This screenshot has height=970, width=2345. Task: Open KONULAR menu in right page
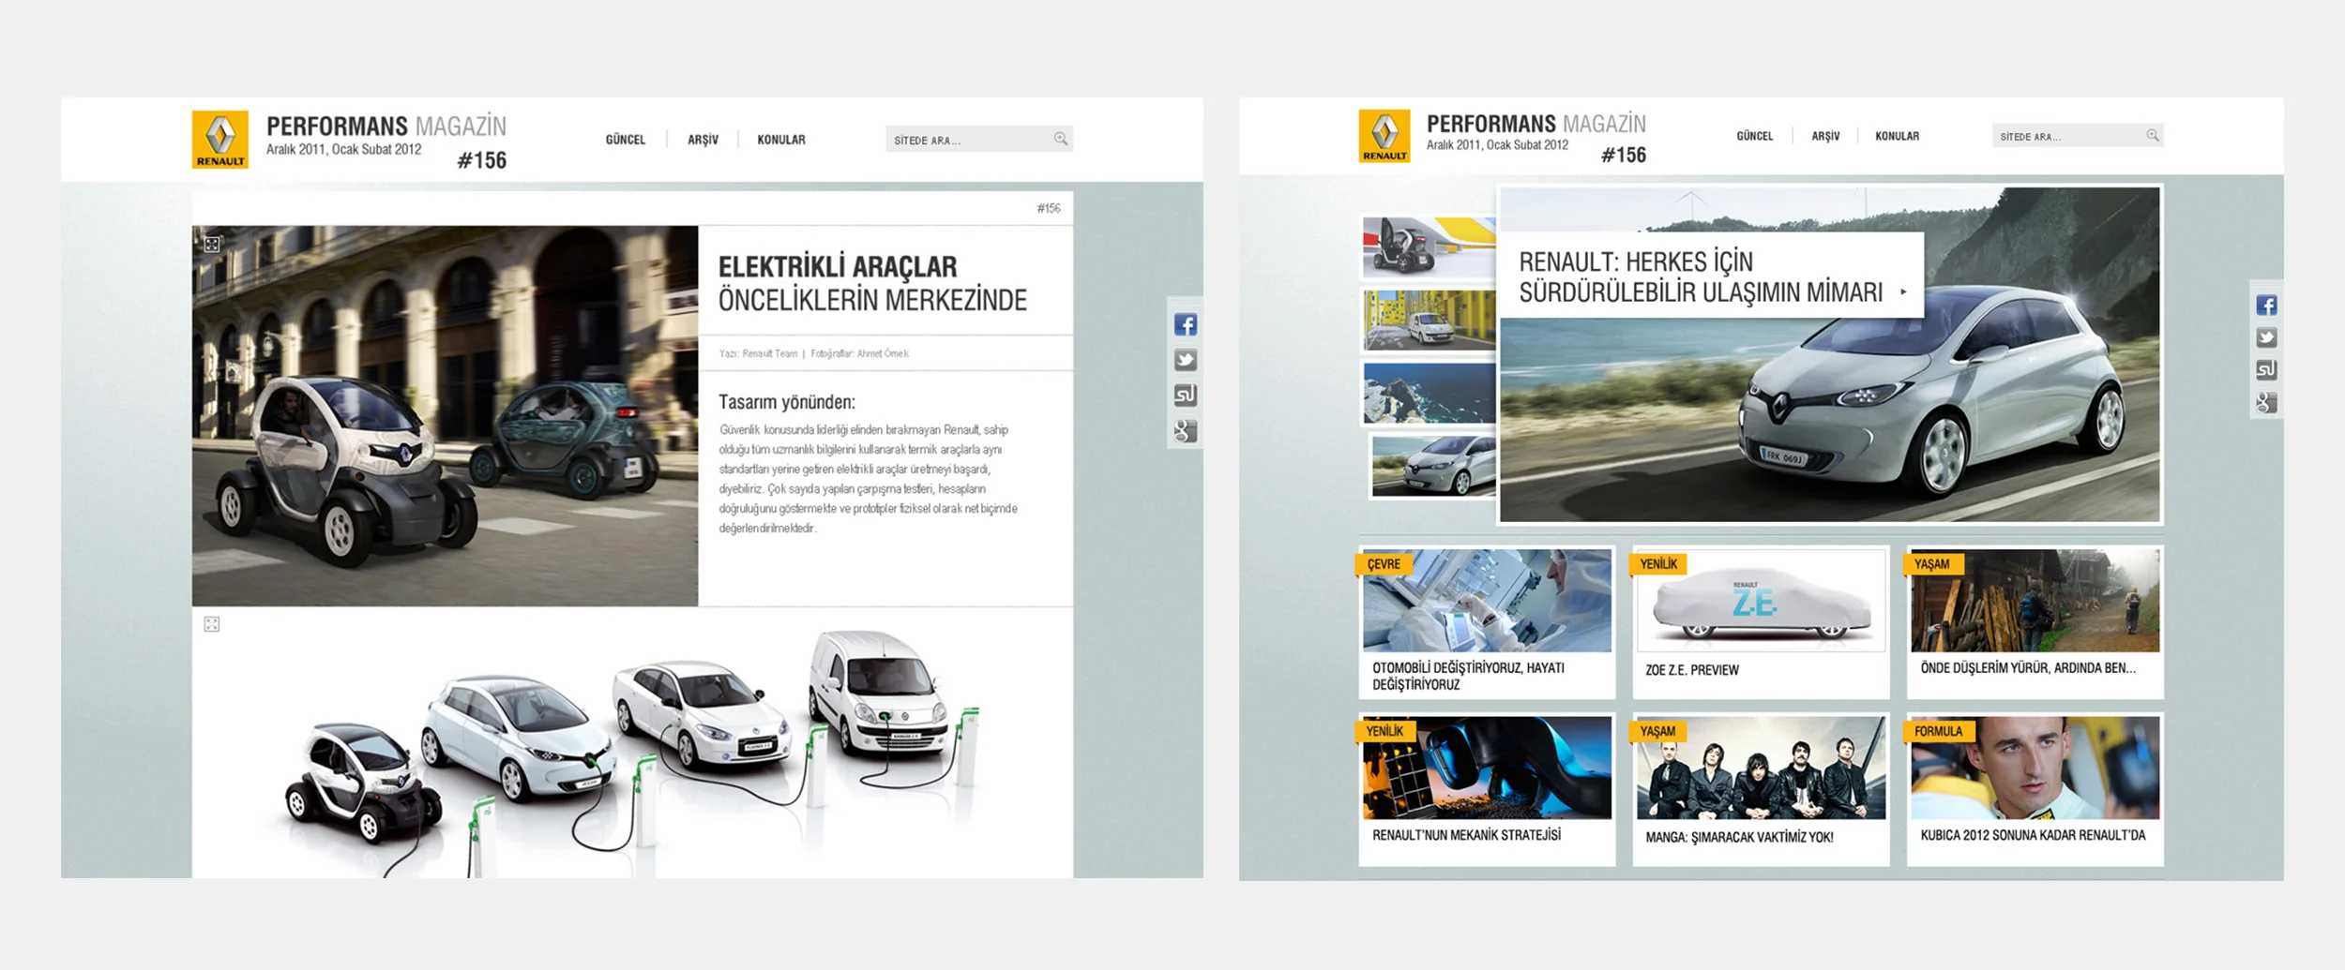point(1897,136)
